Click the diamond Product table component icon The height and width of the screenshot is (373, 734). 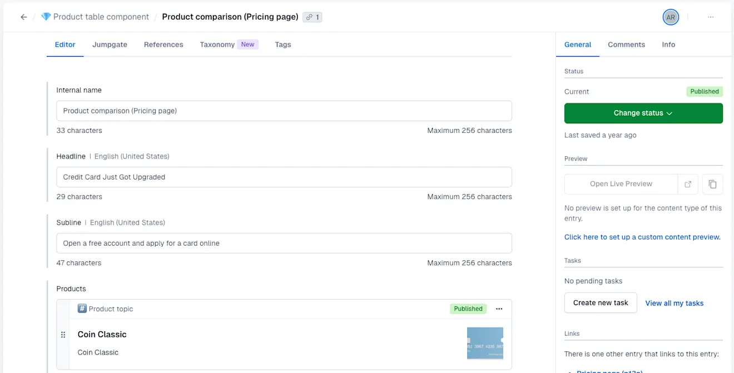tap(46, 17)
